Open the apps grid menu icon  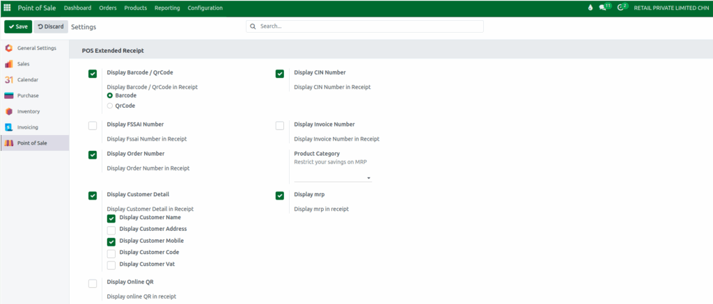7,8
